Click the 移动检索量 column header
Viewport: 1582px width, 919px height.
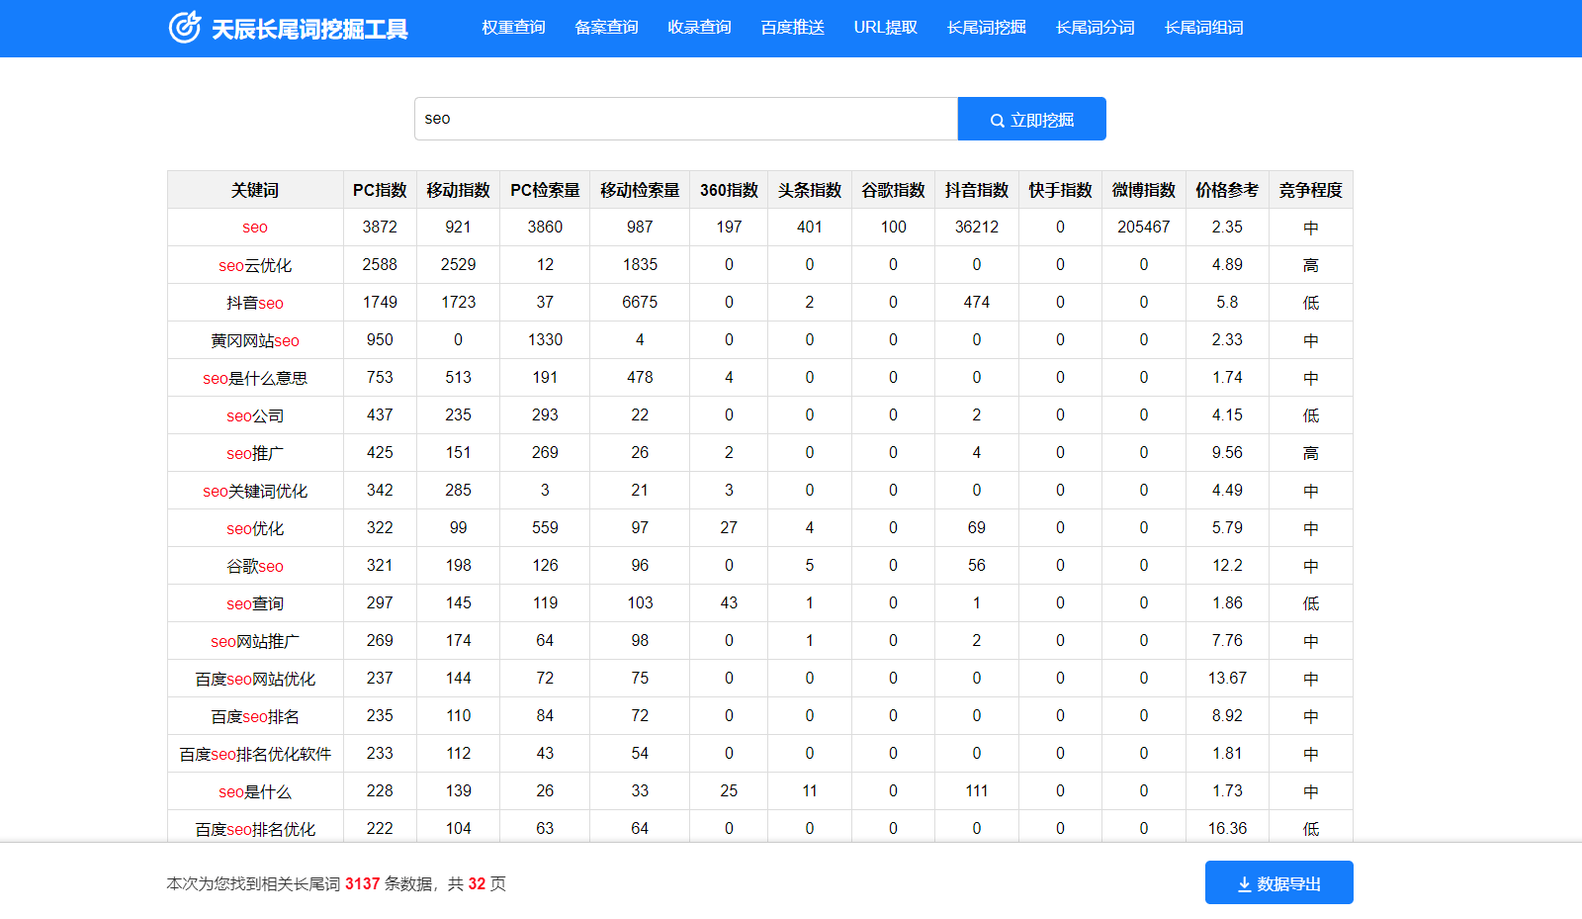point(640,190)
